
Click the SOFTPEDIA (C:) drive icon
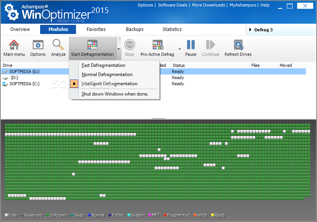(5, 84)
